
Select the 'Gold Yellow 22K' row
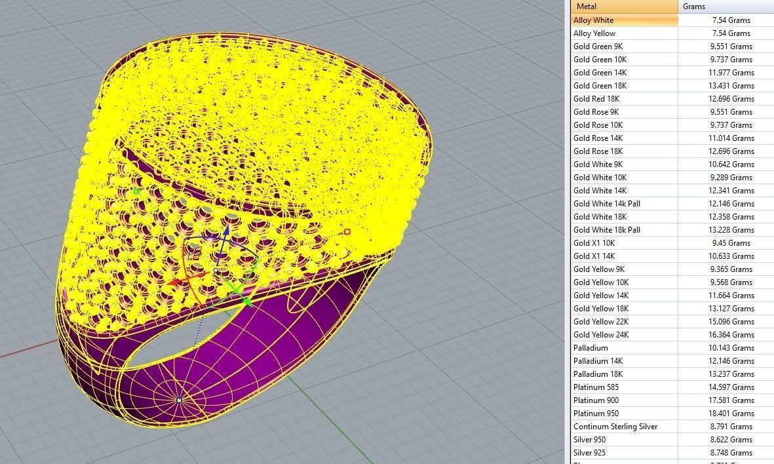coord(672,321)
